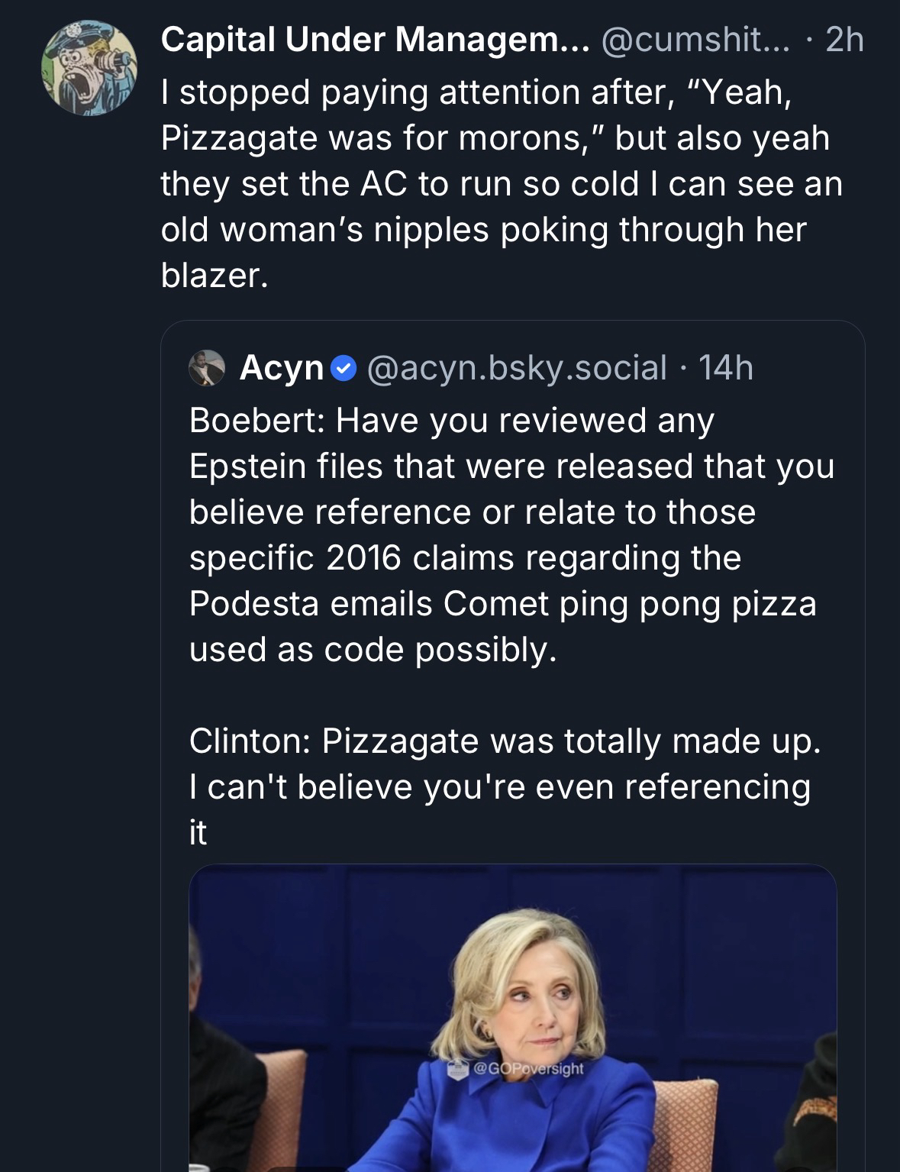Click the small logo beside @GOPoversight watermark
The width and height of the screenshot is (900, 1172).
[x=456, y=1070]
